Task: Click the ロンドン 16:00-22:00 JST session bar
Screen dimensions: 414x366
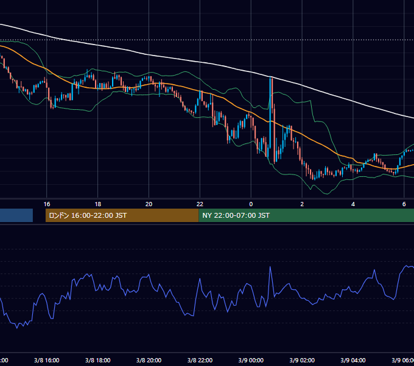Action: (122, 215)
